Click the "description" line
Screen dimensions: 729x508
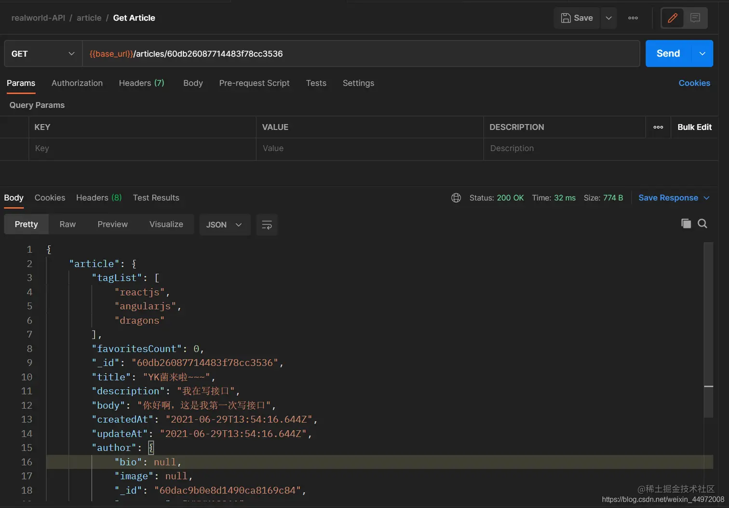point(166,391)
